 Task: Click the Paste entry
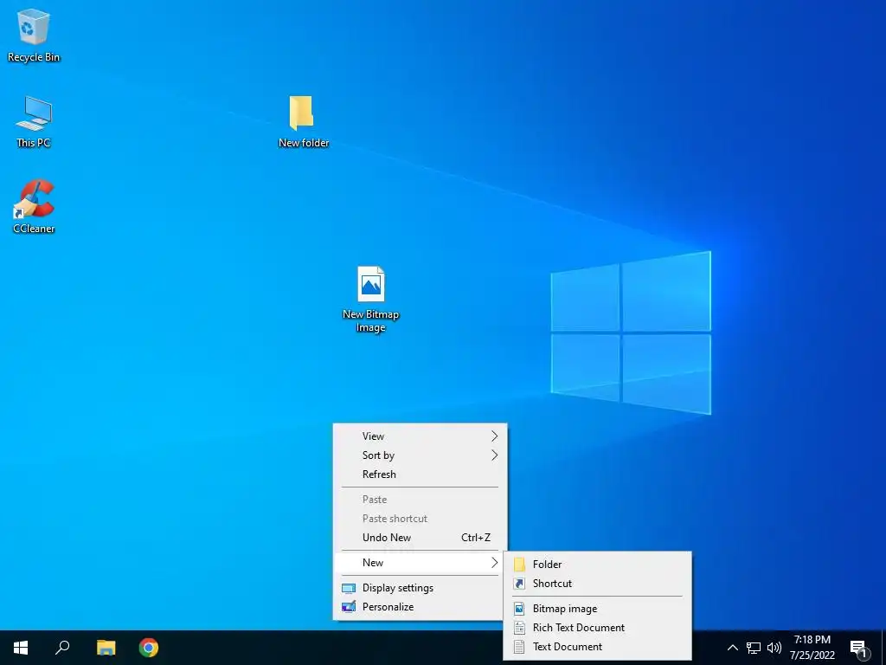click(420, 500)
